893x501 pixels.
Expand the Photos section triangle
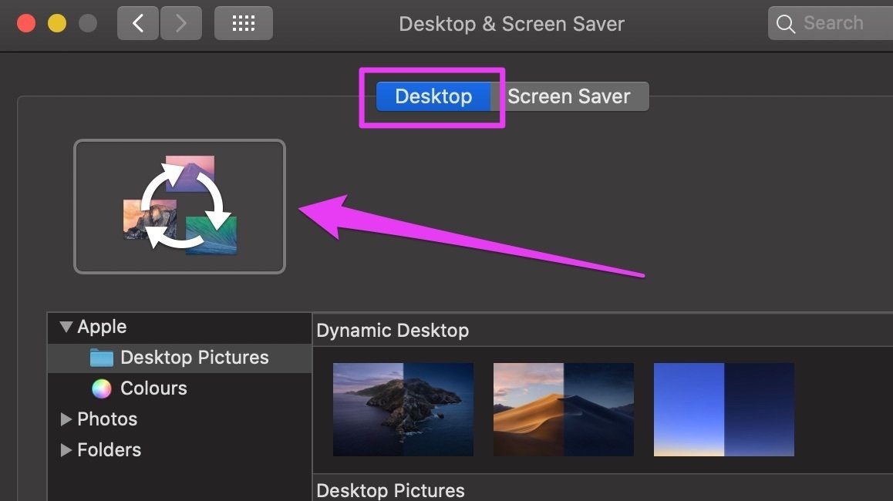66,419
